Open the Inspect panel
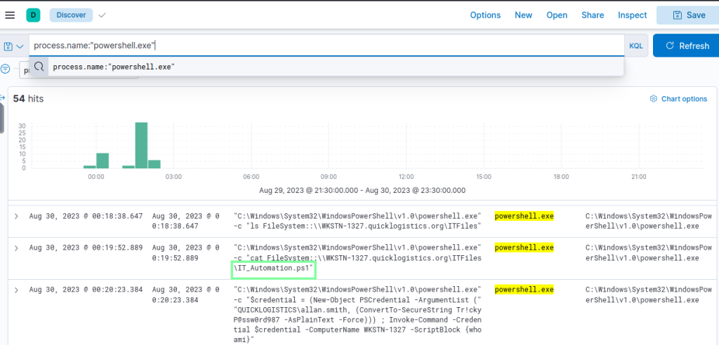 632,15
